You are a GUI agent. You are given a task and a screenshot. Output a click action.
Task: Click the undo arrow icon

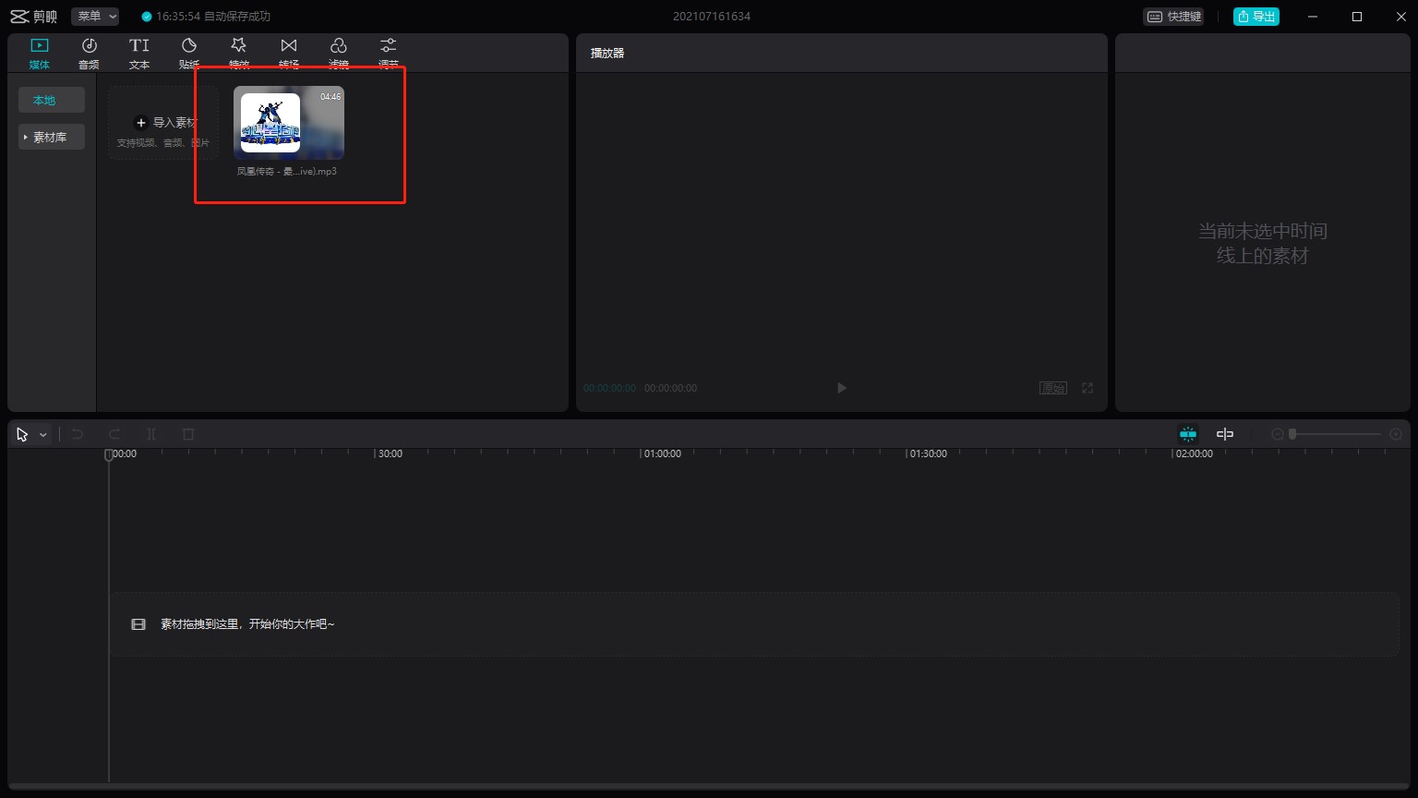click(x=78, y=434)
